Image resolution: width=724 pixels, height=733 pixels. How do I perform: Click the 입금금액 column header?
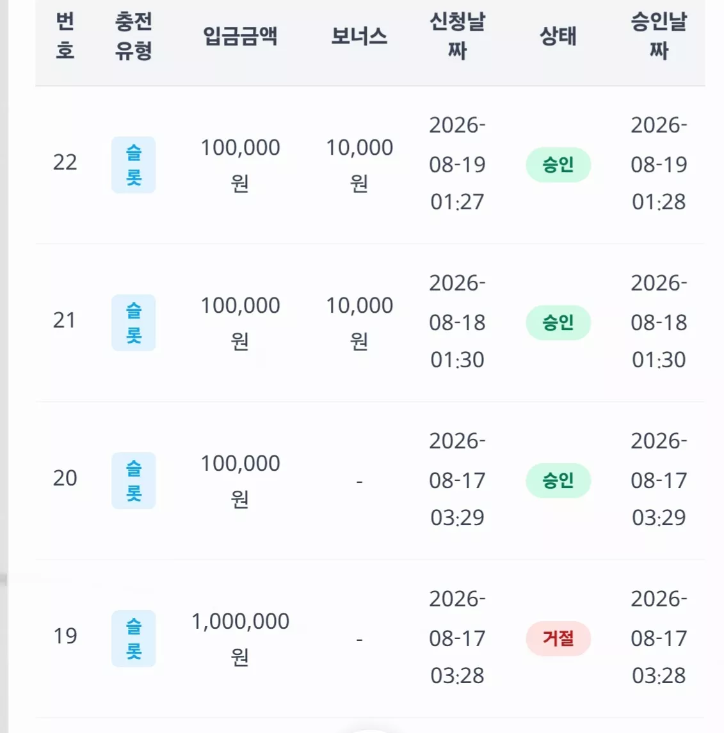tap(240, 36)
